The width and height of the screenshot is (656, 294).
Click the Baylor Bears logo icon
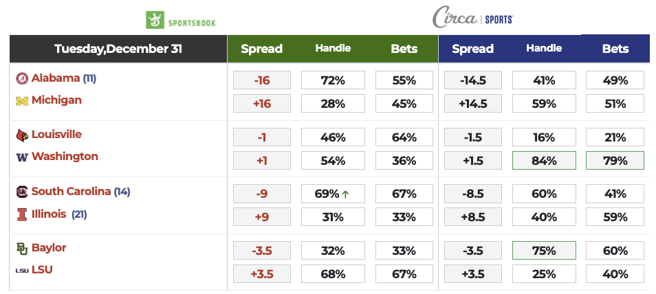point(21,248)
